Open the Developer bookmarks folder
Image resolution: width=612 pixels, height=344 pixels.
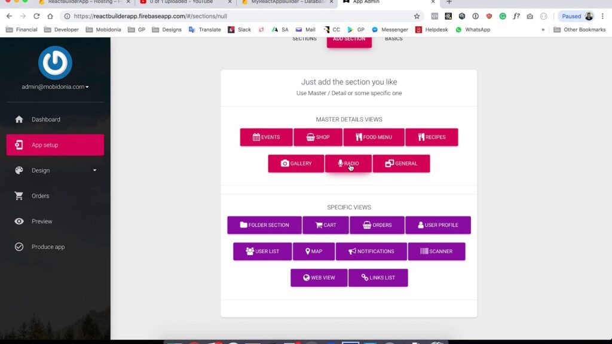[62, 30]
